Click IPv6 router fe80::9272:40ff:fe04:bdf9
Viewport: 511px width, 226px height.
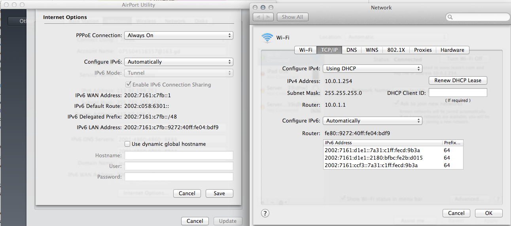point(357,133)
